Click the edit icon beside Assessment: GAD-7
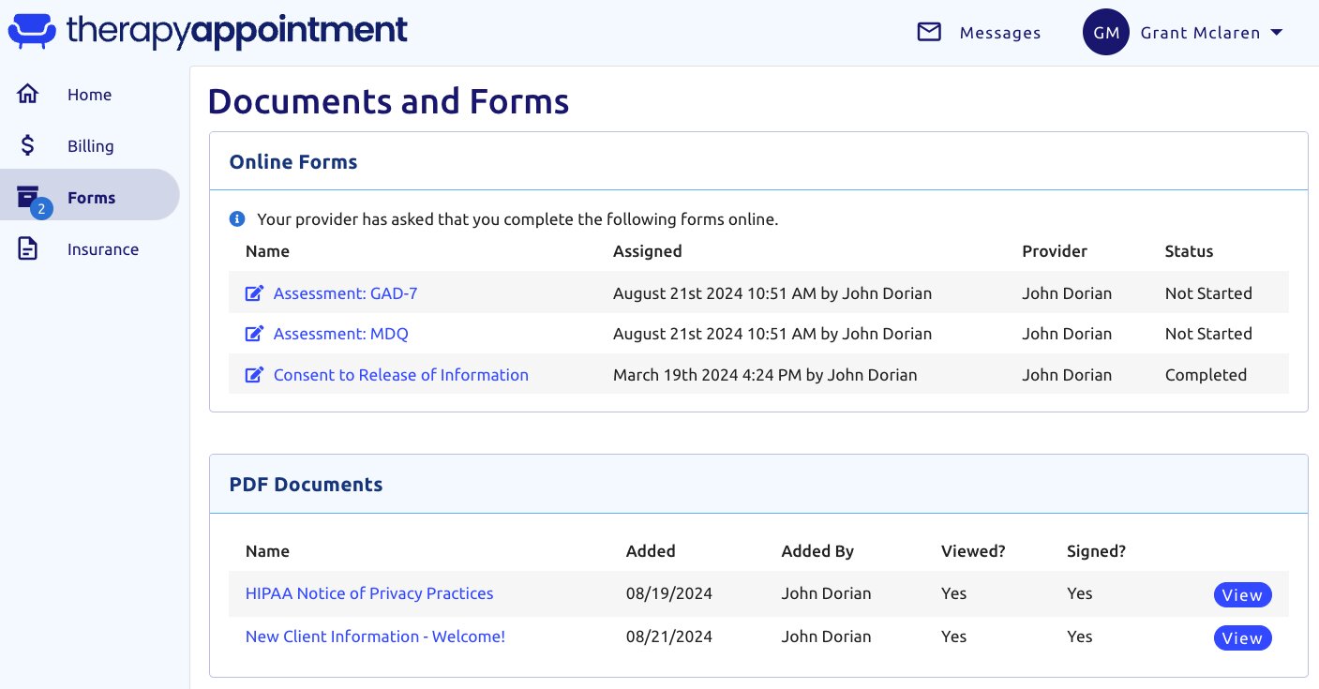 [253, 293]
